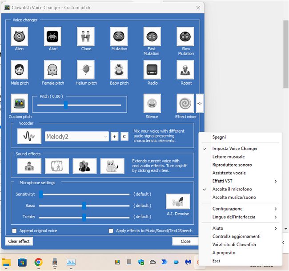
Task: Check Append original voice
Action: [x=14, y=231]
